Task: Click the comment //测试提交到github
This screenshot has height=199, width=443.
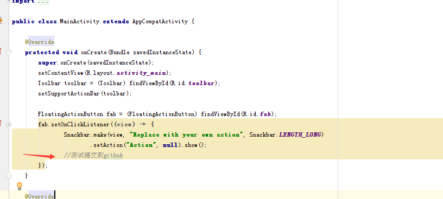Action: pos(93,155)
